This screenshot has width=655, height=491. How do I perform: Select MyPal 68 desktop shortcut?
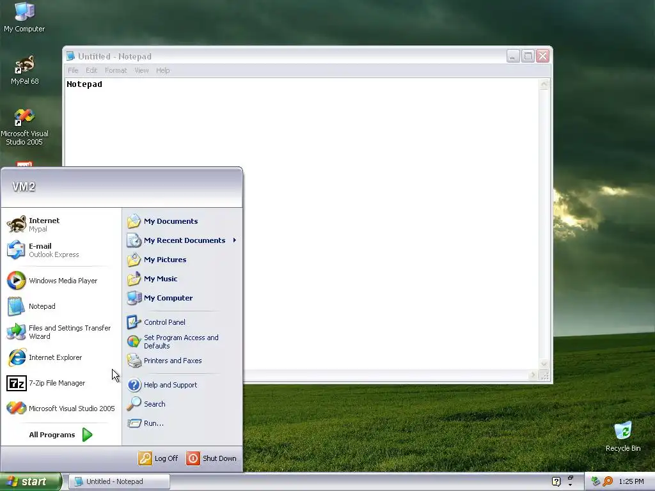[x=25, y=70]
